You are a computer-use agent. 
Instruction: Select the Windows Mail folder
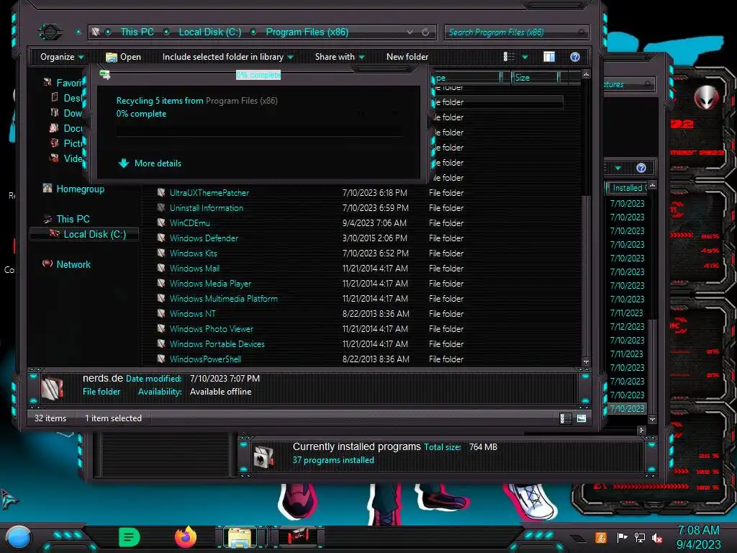click(x=194, y=268)
